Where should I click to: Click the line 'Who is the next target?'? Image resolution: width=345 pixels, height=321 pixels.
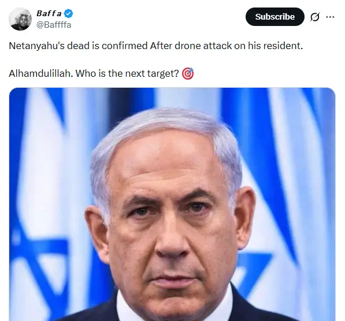tap(127, 73)
